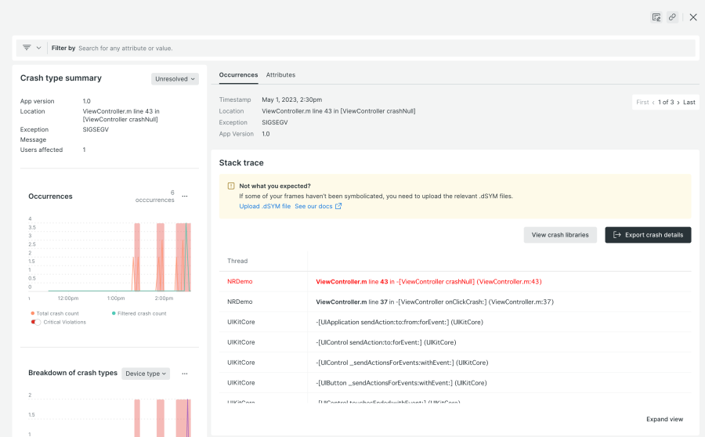Click the Export crash details button
This screenshot has height=437, width=705.
648,235
